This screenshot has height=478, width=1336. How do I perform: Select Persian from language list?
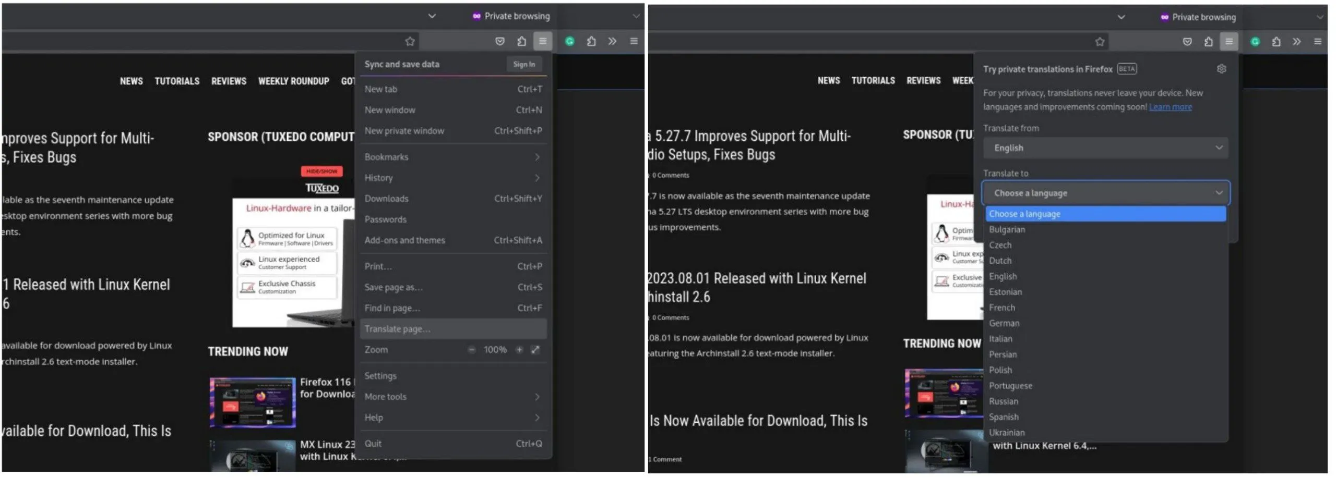tap(1105, 354)
